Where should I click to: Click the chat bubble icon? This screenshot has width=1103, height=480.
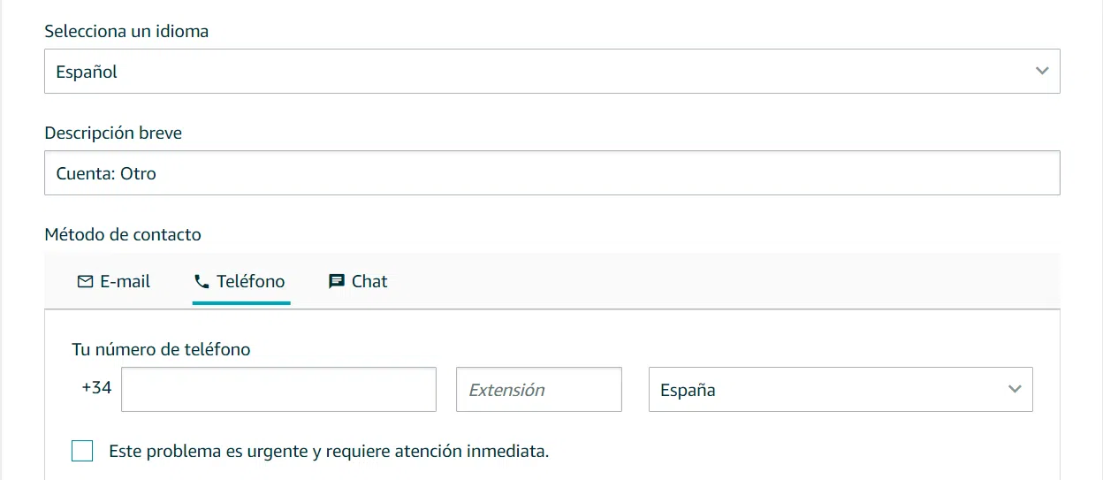pyautogui.click(x=336, y=282)
